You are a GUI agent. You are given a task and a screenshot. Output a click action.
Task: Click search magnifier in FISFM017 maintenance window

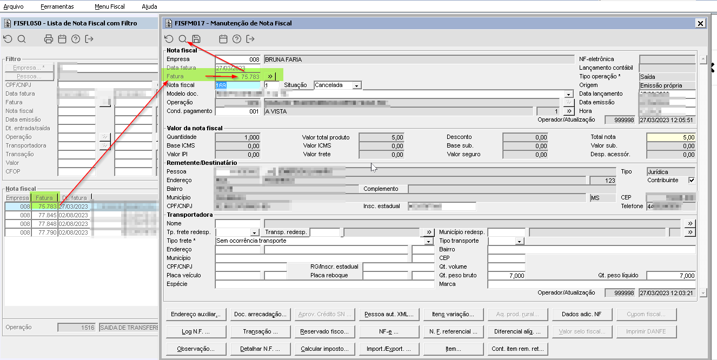183,39
